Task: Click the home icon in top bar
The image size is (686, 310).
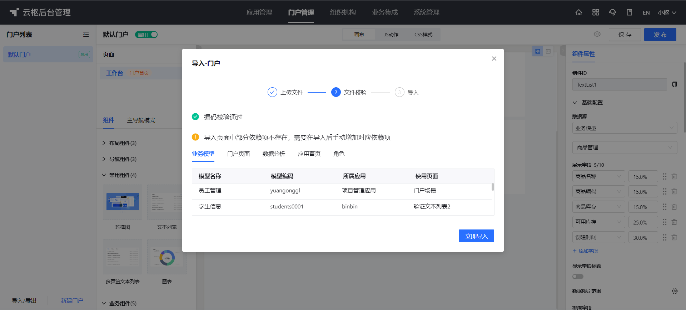Action: point(579,12)
